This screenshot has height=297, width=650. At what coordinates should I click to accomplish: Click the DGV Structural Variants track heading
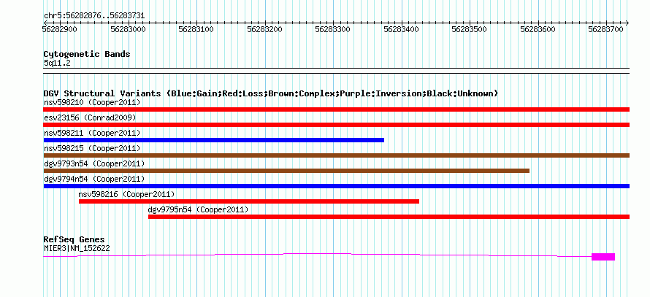point(271,93)
